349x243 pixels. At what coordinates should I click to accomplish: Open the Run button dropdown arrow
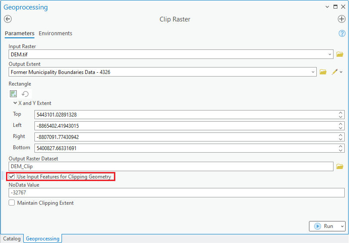click(x=342, y=226)
